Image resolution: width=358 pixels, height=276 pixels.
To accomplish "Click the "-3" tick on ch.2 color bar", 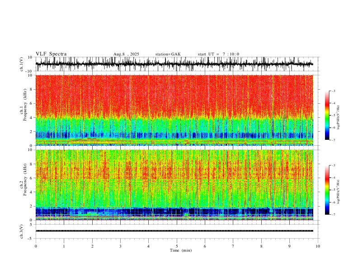I will click(333, 166).
